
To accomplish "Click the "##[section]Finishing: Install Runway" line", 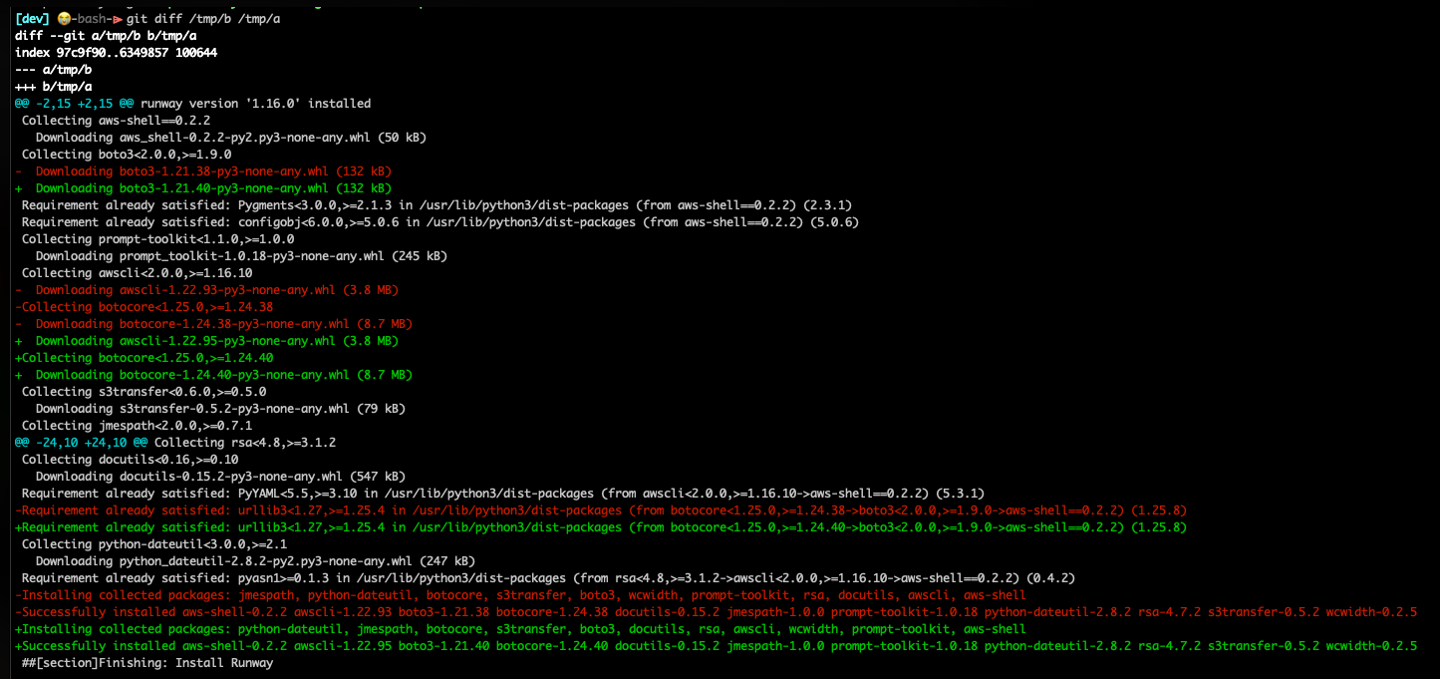I will point(147,663).
